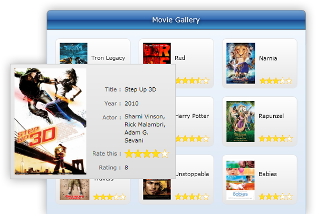This screenshot has height=214, width=316.
Task: Select the Harry Potter title
Action: pos(192,116)
